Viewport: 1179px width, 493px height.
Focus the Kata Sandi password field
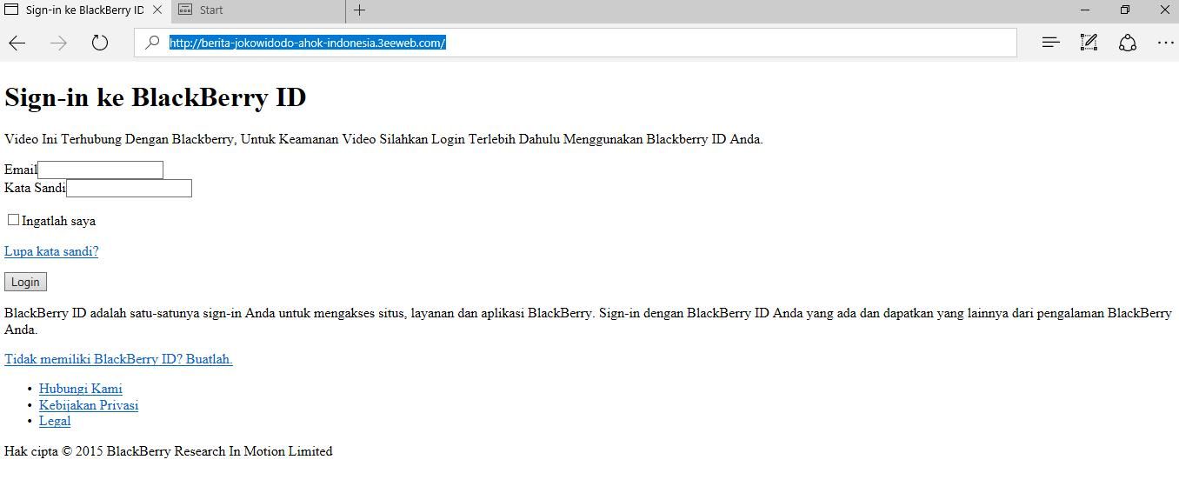click(x=129, y=188)
